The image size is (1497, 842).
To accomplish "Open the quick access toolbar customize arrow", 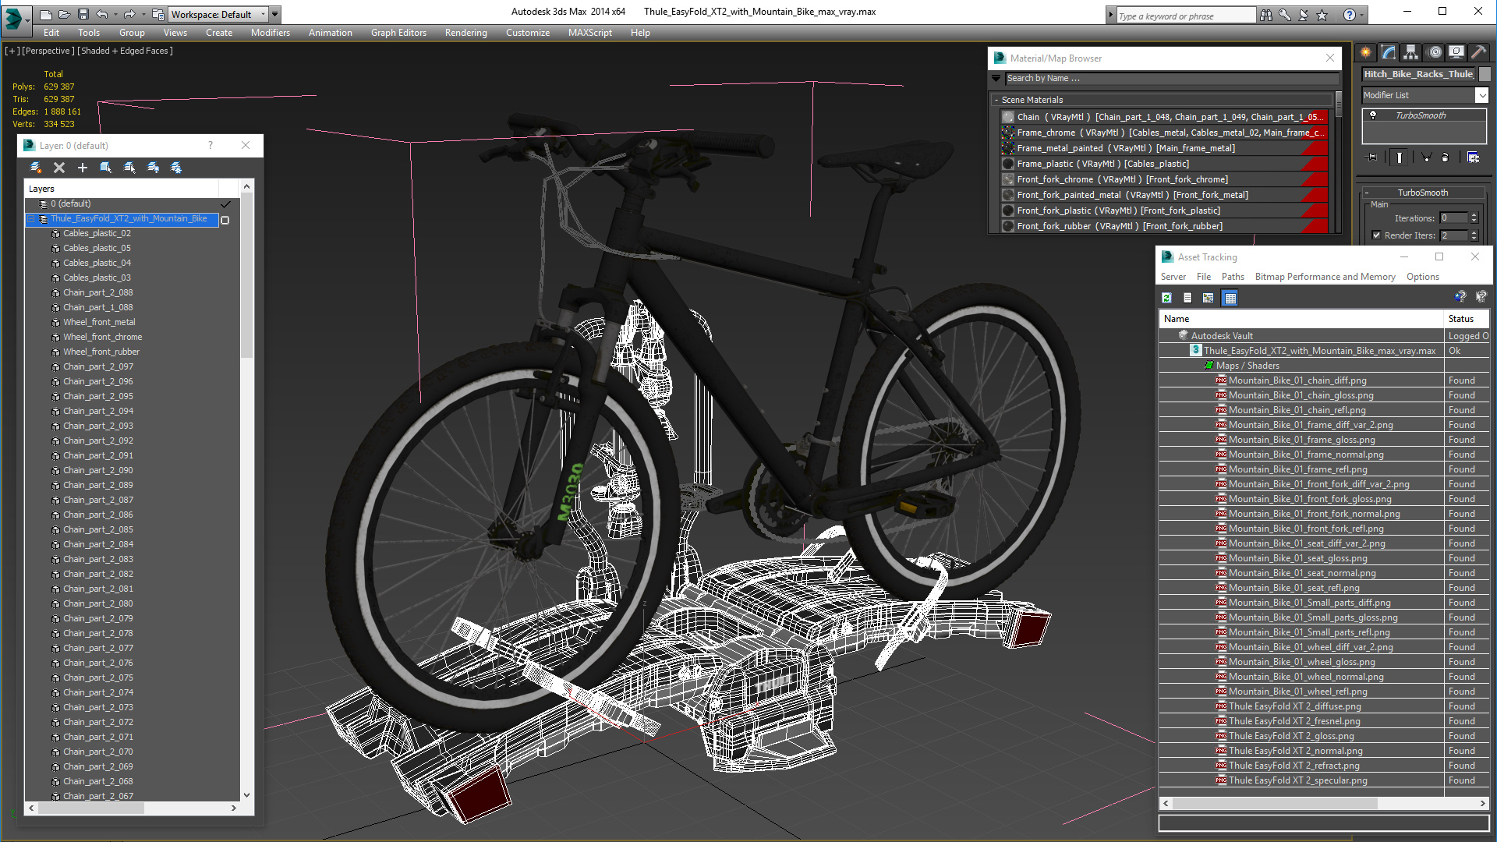I will click(275, 14).
